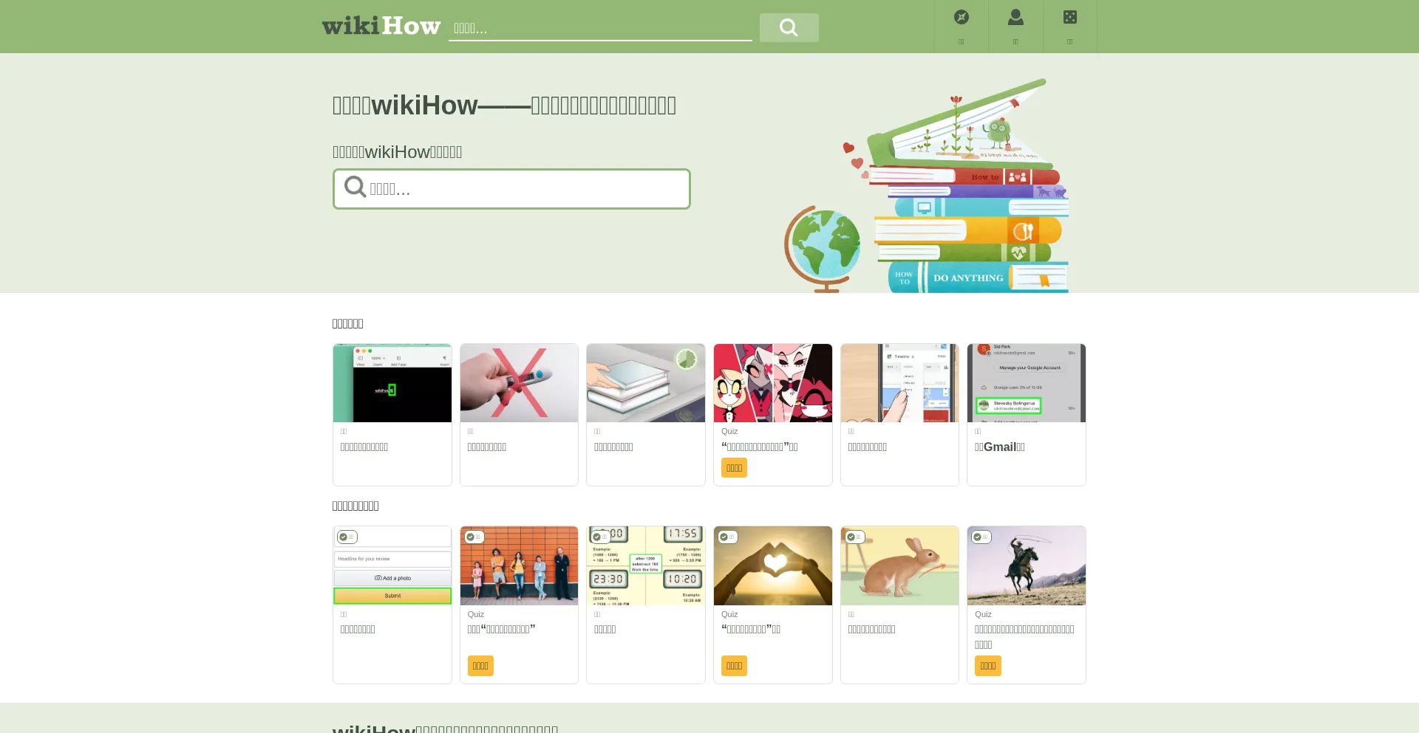1419x733 pixels.
Task: Open the Gmail article title link
Action: coord(999,447)
